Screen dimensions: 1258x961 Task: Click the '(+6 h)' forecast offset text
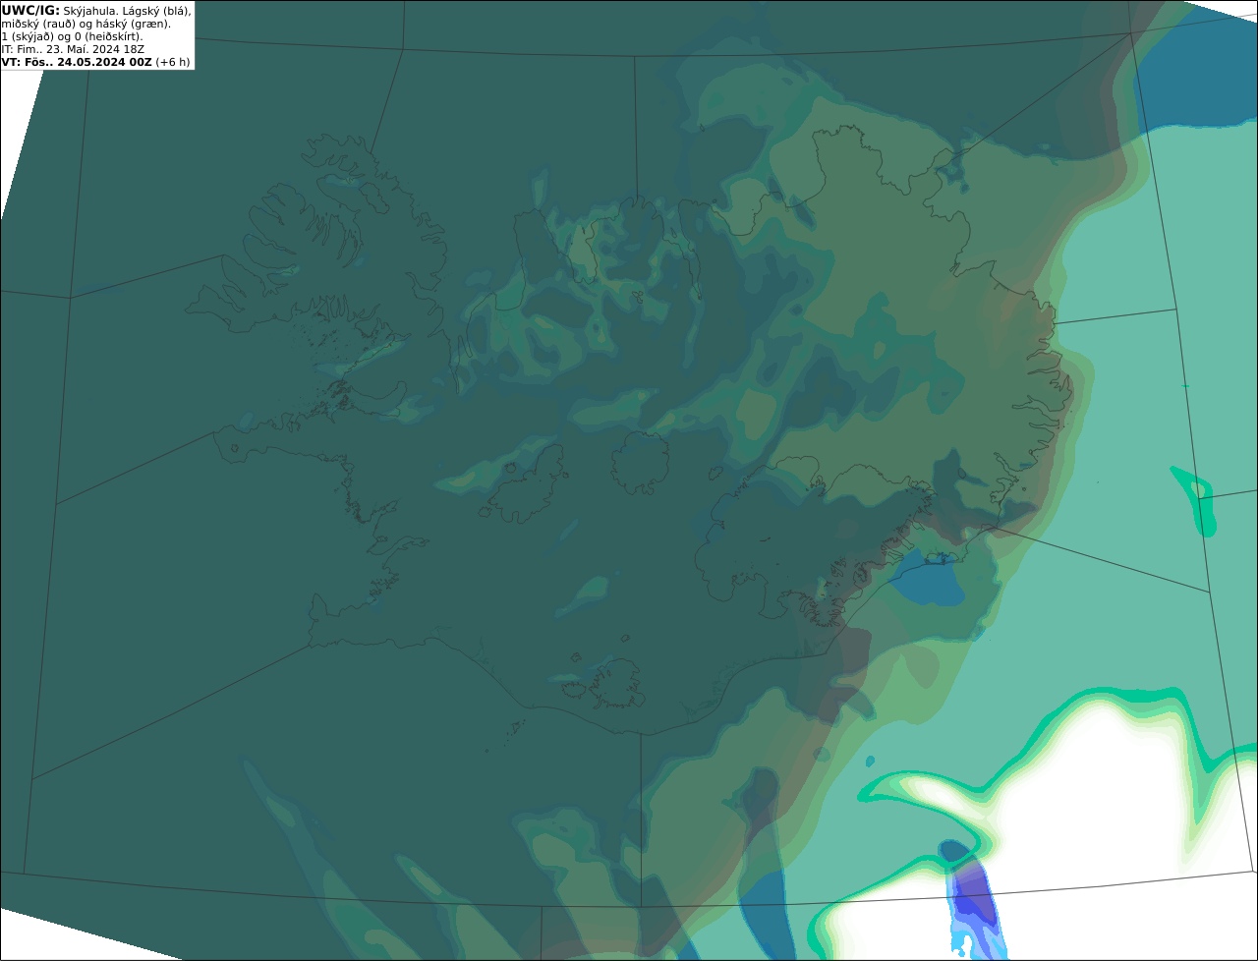[173, 62]
